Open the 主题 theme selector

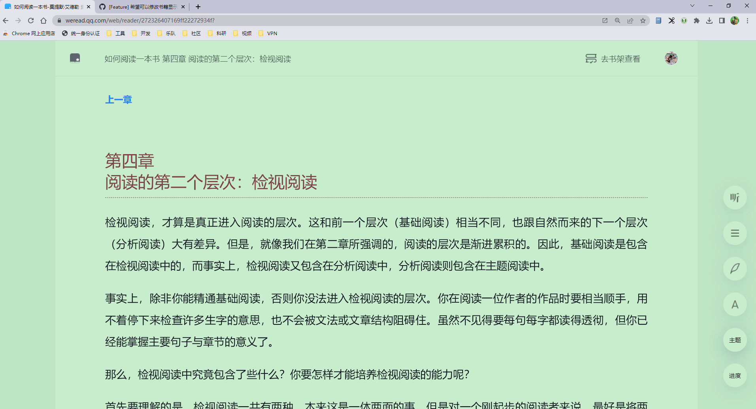tap(735, 340)
